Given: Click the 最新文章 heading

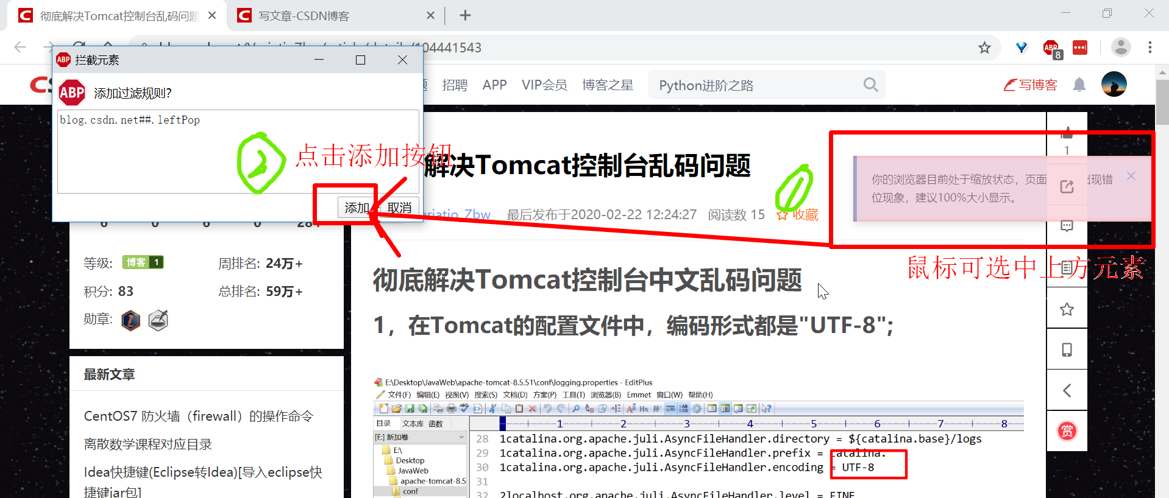Looking at the screenshot, I should click(x=109, y=374).
